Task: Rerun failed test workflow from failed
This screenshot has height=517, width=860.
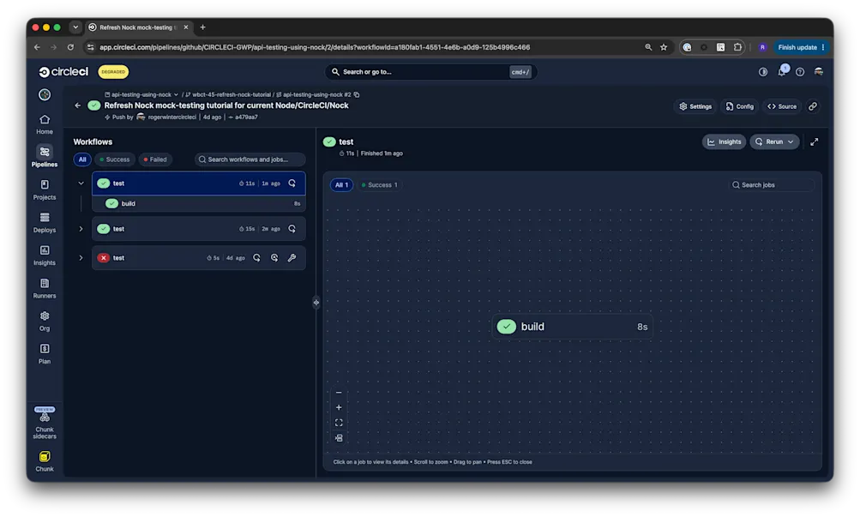Action: [x=274, y=258]
